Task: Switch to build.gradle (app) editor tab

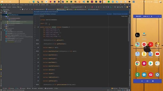Action: [94, 9]
